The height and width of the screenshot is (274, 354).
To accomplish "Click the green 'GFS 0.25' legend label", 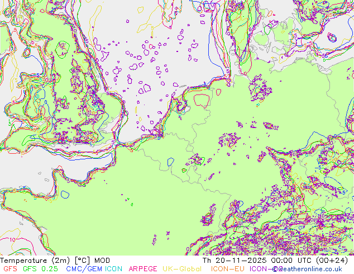I will point(40,269).
